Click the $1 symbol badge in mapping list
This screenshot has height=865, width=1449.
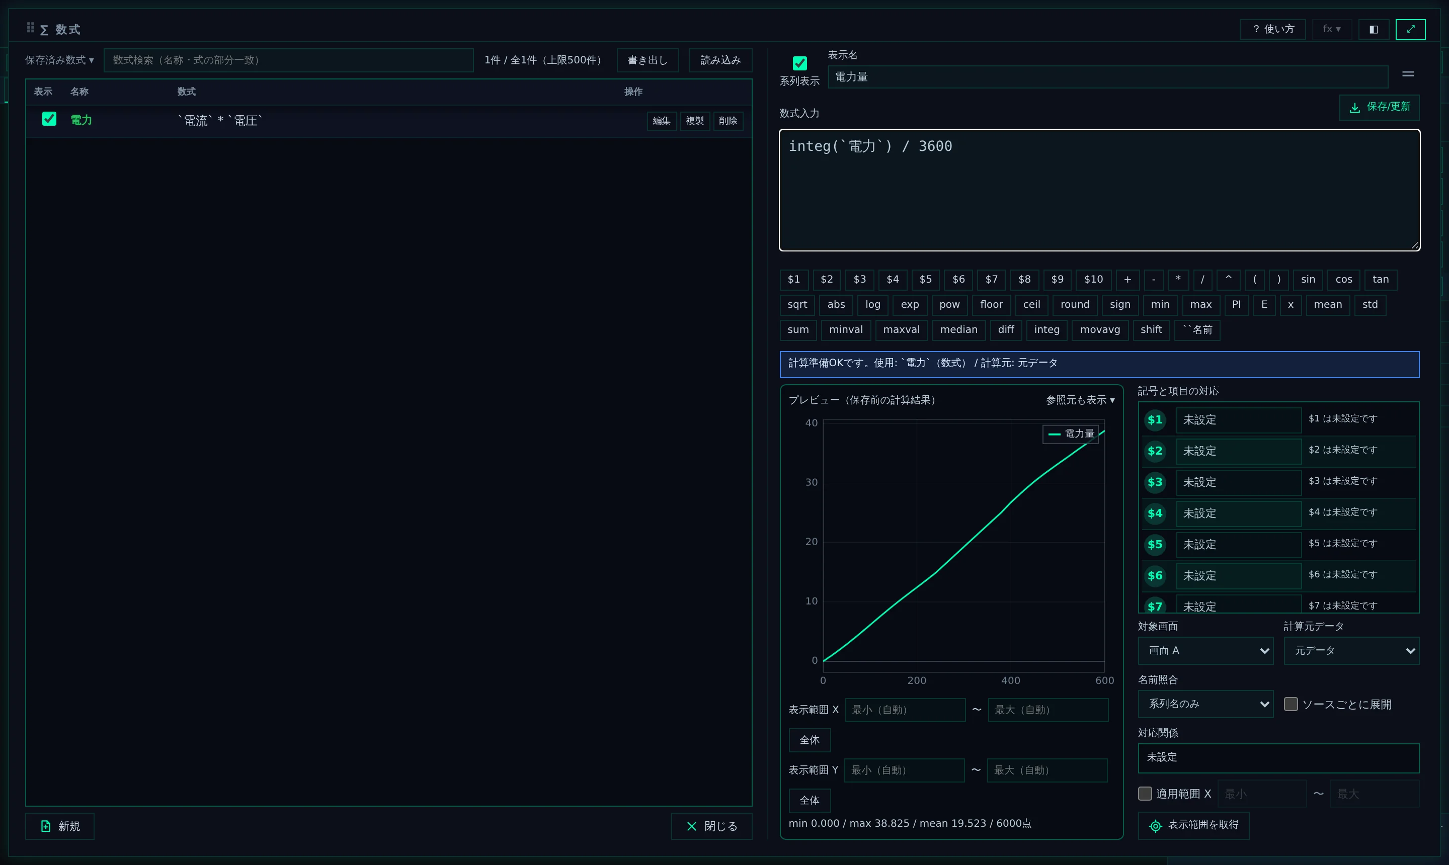(1155, 420)
